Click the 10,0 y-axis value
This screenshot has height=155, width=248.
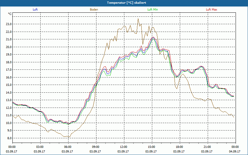tap(9, 123)
